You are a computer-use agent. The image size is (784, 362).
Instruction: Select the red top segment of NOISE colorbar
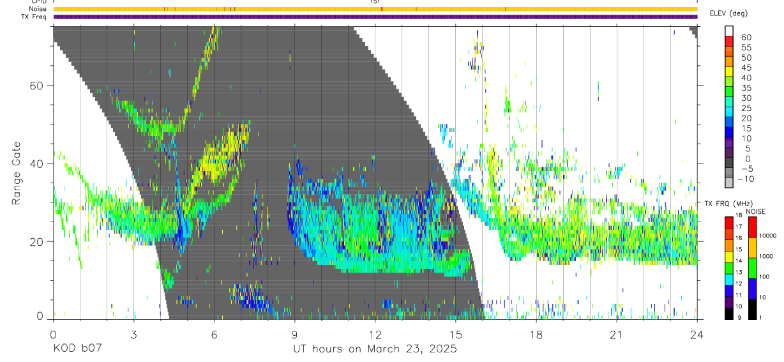point(753,227)
